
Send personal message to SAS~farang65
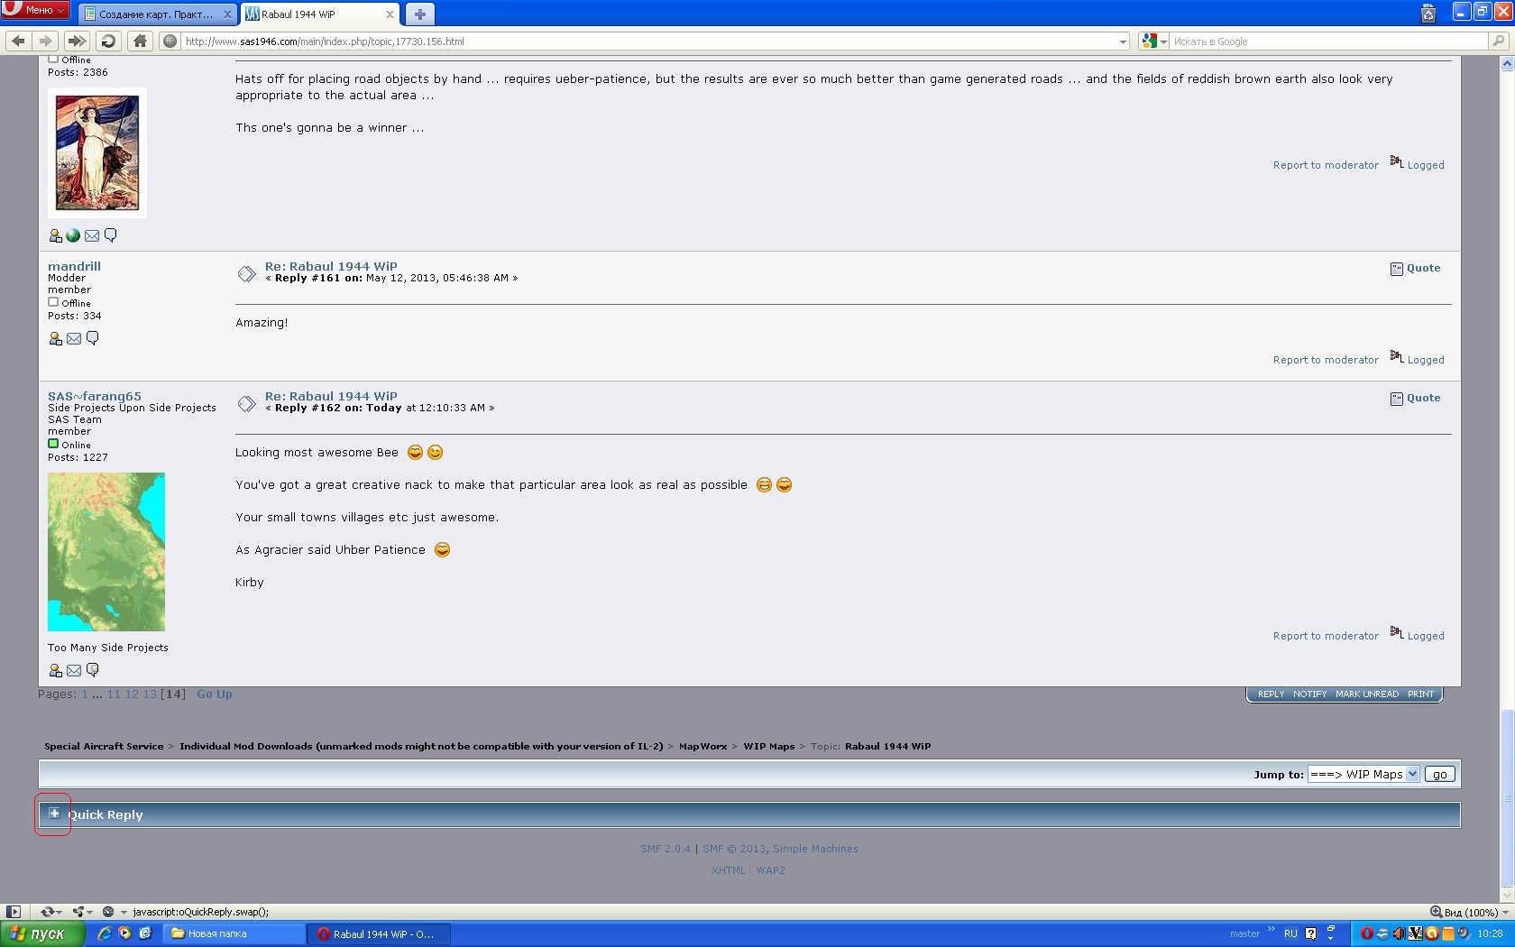[x=92, y=670]
